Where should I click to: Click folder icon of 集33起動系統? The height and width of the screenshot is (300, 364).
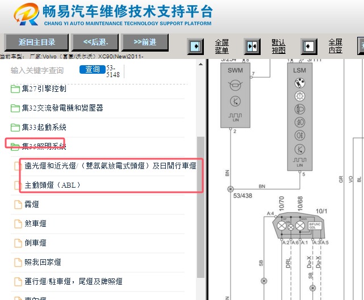[15, 127]
